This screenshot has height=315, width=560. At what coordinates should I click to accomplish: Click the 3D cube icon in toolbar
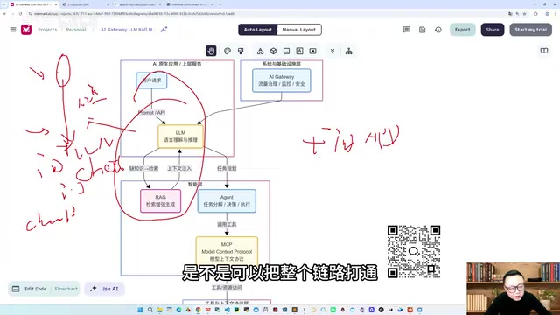[x=273, y=51]
